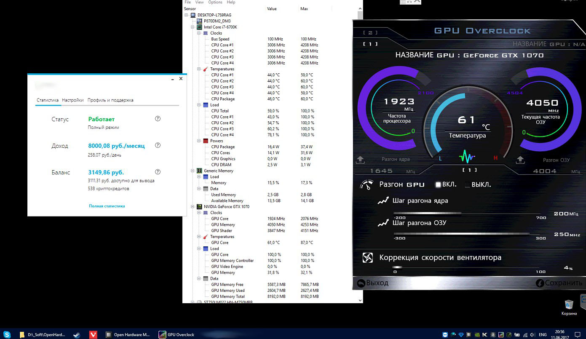Collapse the Intel Core i7-6700K tree node

(x=193, y=27)
